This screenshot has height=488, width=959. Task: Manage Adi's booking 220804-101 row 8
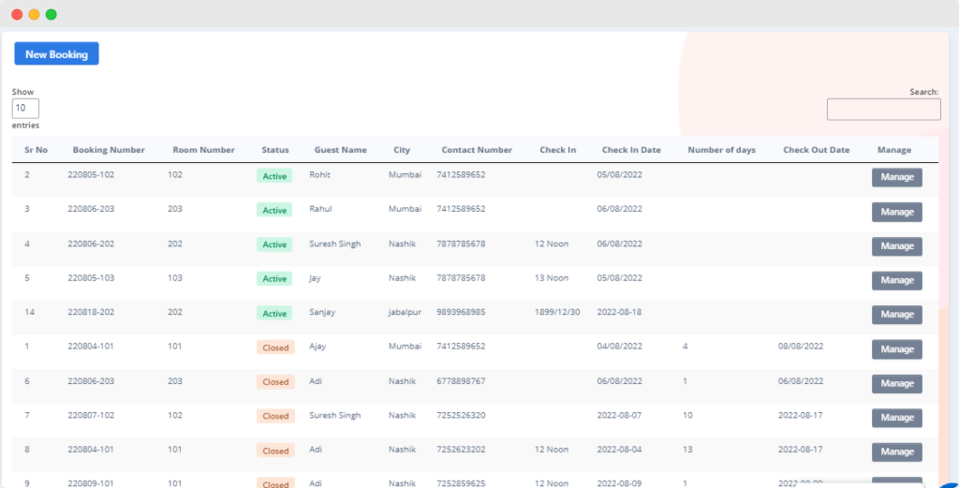pos(897,452)
